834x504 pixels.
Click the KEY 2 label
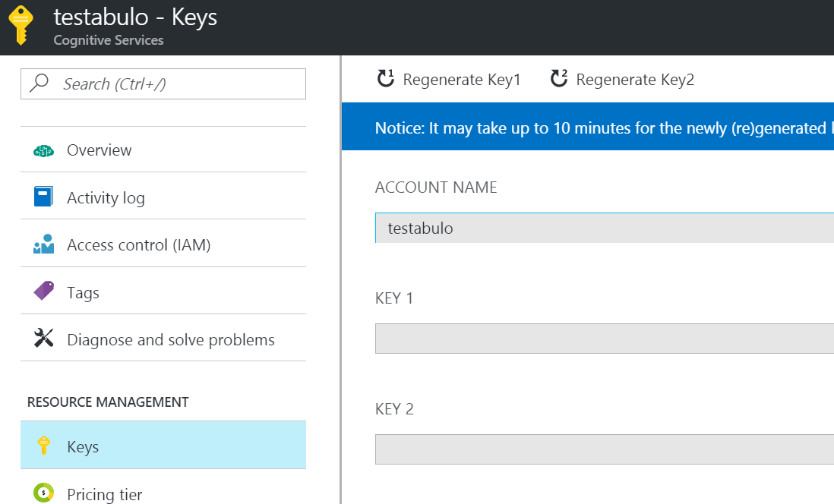[394, 409]
